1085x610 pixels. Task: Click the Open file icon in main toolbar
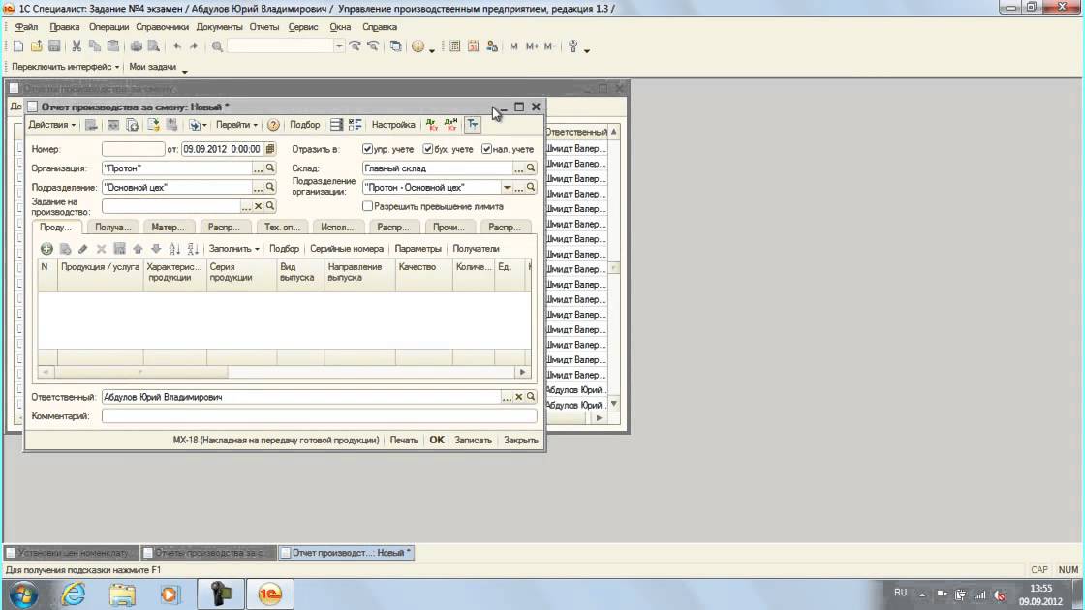pos(36,46)
